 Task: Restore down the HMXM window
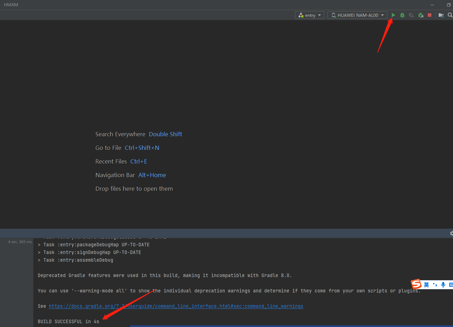[x=448, y=5]
